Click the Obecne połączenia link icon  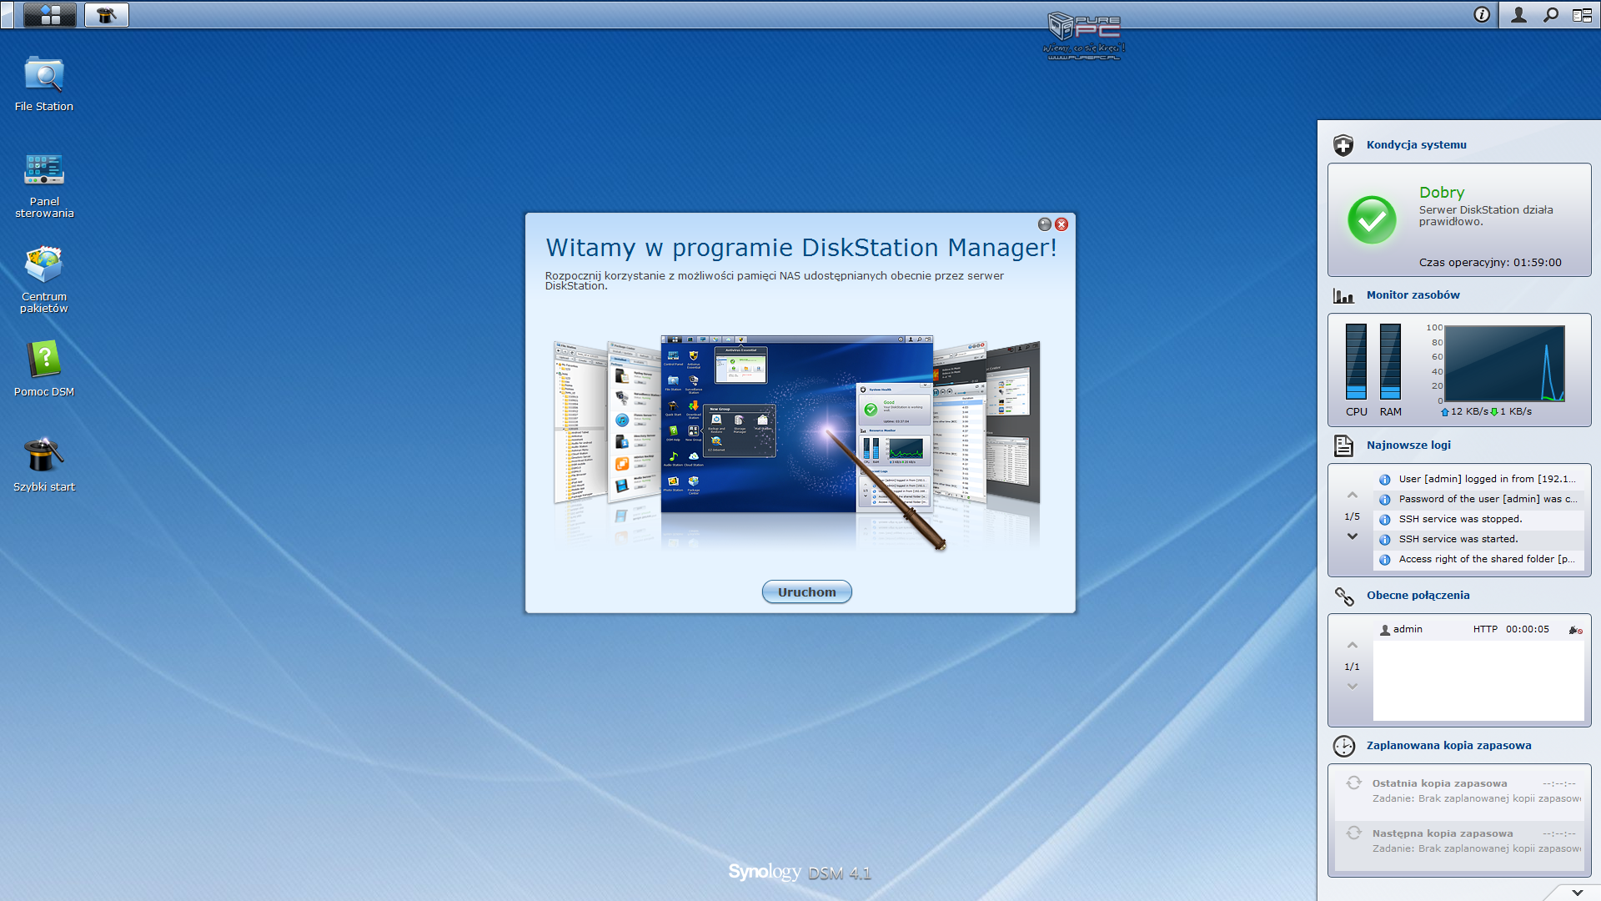[1343, 596]
